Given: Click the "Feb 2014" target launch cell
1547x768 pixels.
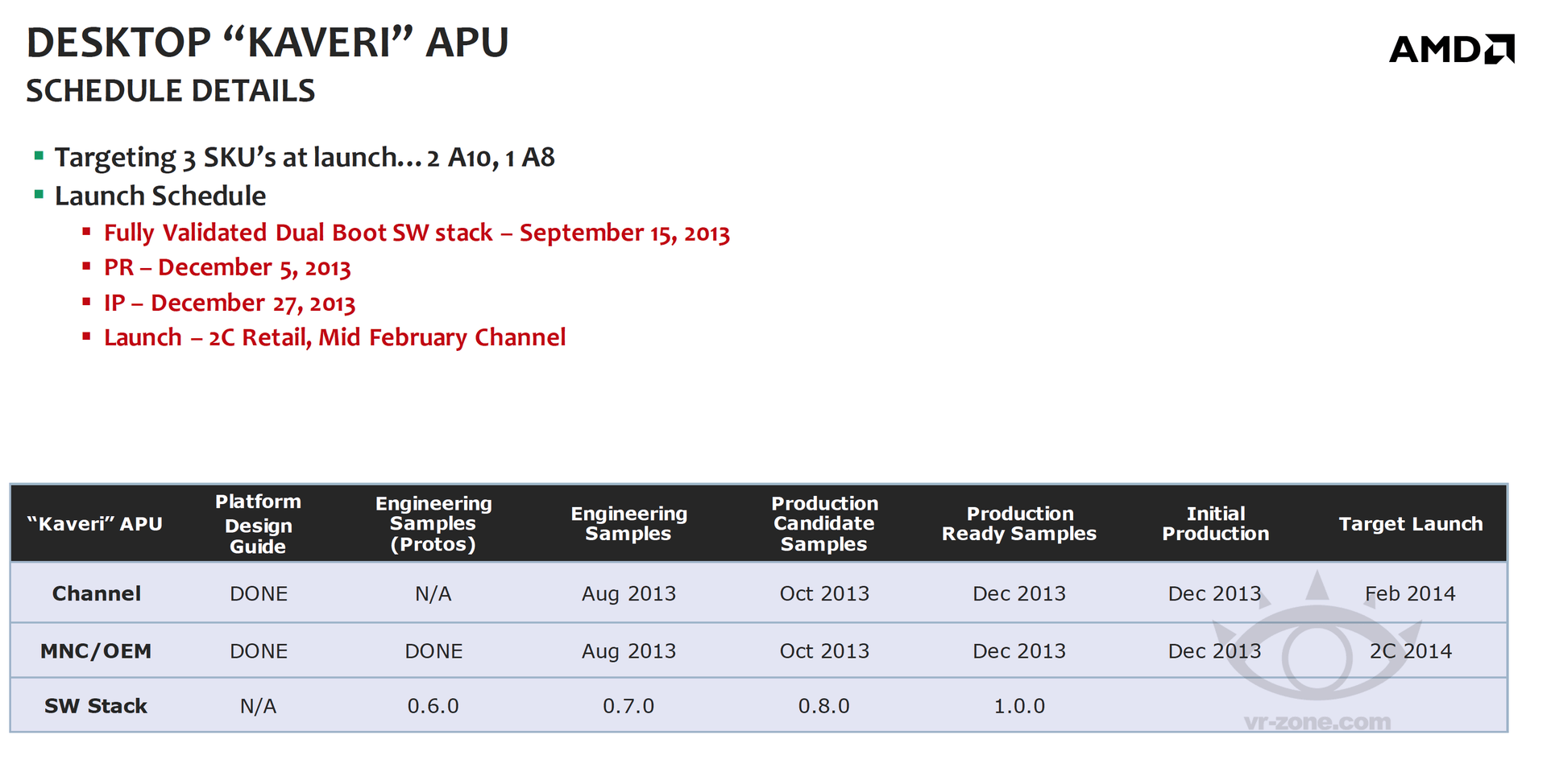Looking at the screenshot, I should point(1410,594).
